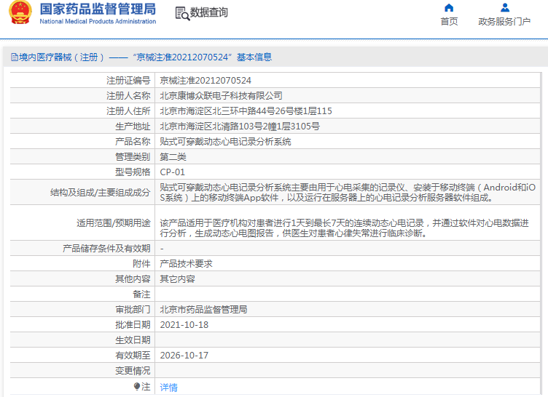Click the 附件 label

coord(141,264)
